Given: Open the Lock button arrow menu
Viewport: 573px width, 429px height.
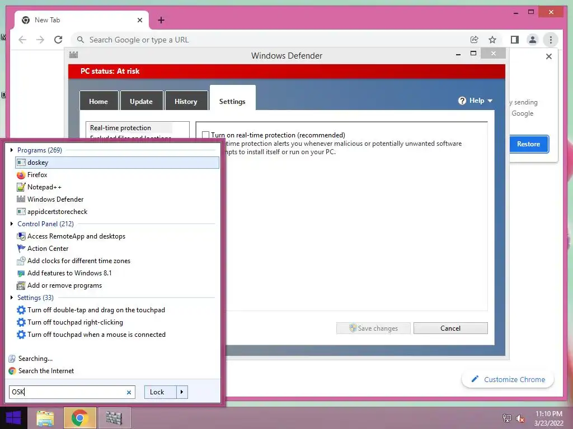Looking at the screenshot, I should (182, 392).
